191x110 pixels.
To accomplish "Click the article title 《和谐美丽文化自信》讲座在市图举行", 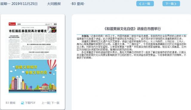I will (x=132, y=29).
